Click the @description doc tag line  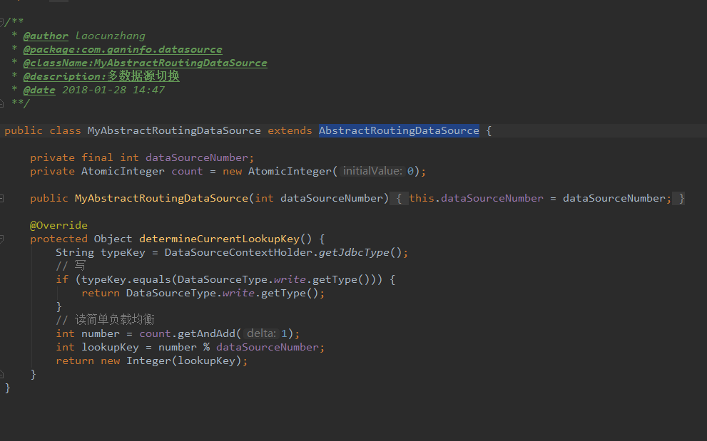click(101, 76)
